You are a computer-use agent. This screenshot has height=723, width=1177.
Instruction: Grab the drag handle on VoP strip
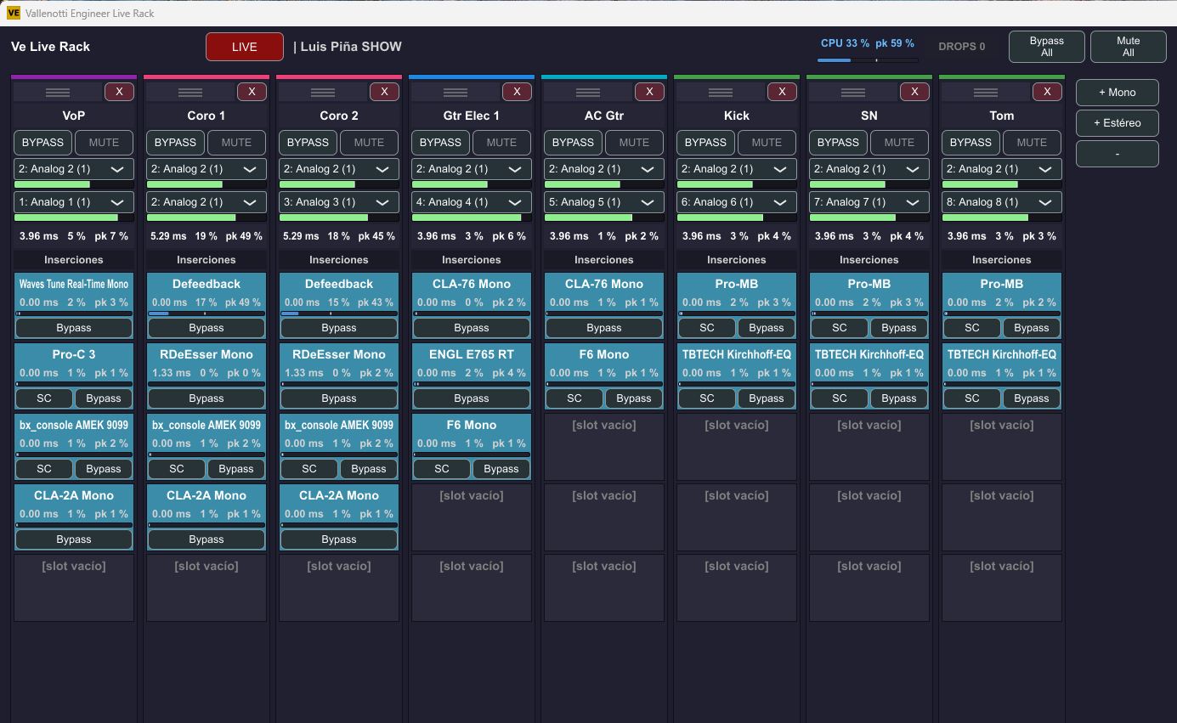[58, 92]
